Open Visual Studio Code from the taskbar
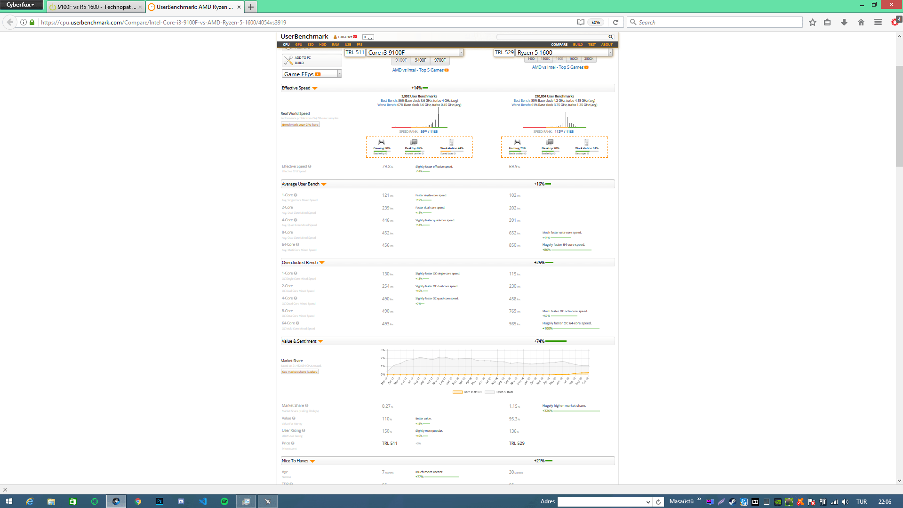 point(203,501)
